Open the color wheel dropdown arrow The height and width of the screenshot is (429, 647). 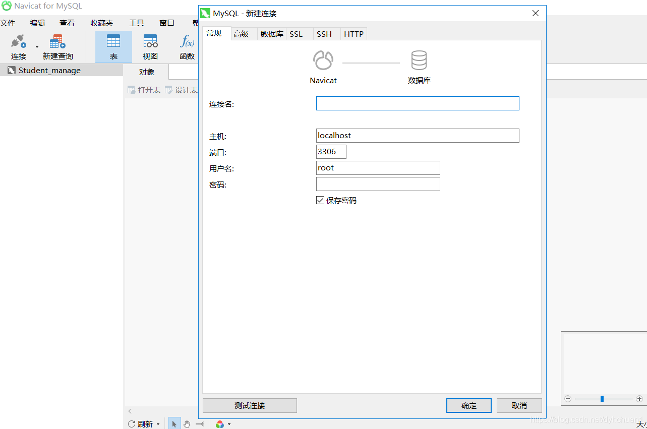(x=229, y=424)
